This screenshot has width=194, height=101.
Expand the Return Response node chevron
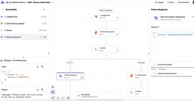tap(81, 75)
